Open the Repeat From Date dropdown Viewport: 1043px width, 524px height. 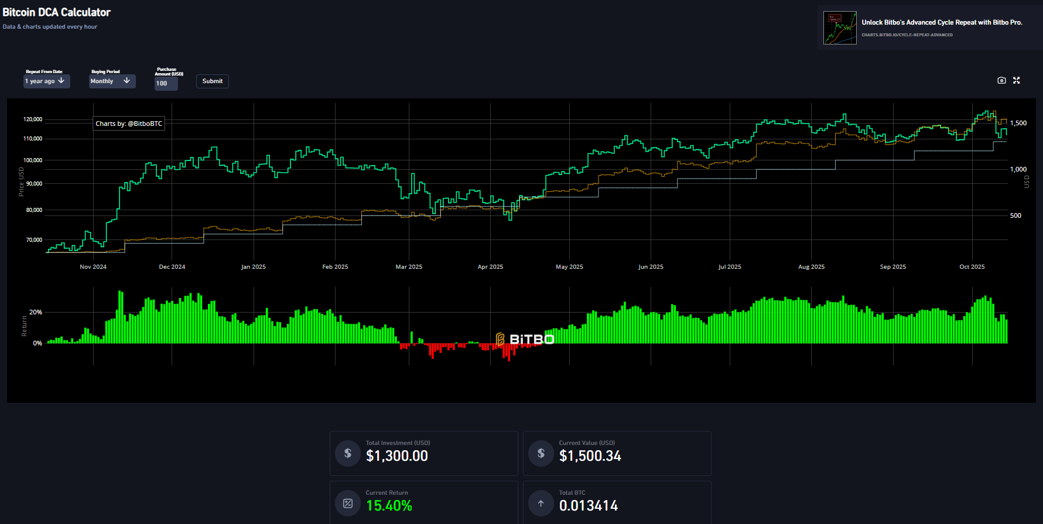[46, 81]
